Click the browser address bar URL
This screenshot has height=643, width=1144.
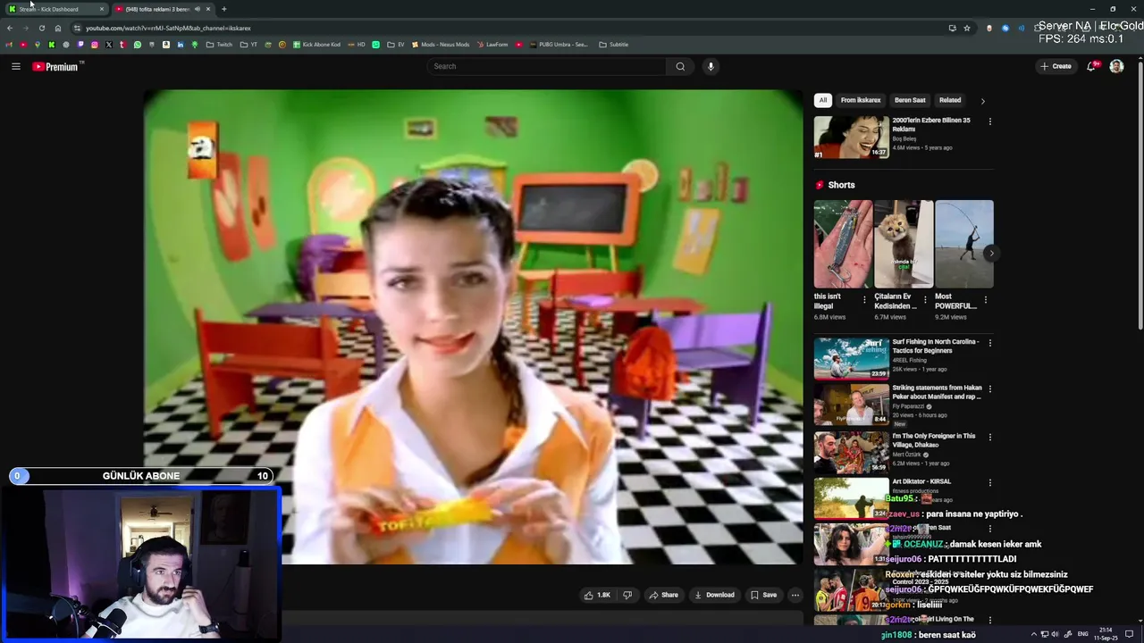[x=168, y=28]
